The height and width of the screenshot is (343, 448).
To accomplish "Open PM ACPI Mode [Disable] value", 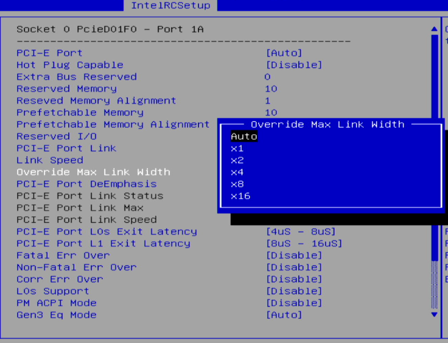I will 294,303.
